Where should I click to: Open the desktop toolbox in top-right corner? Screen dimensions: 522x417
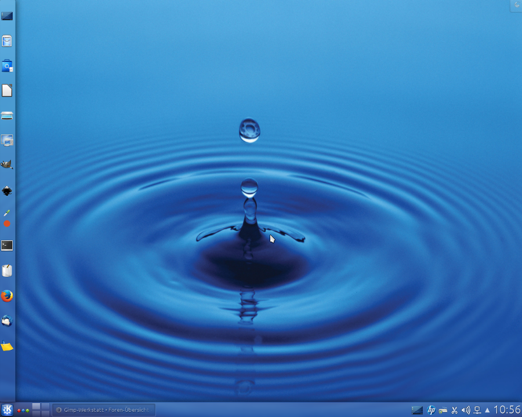(516, 6)
